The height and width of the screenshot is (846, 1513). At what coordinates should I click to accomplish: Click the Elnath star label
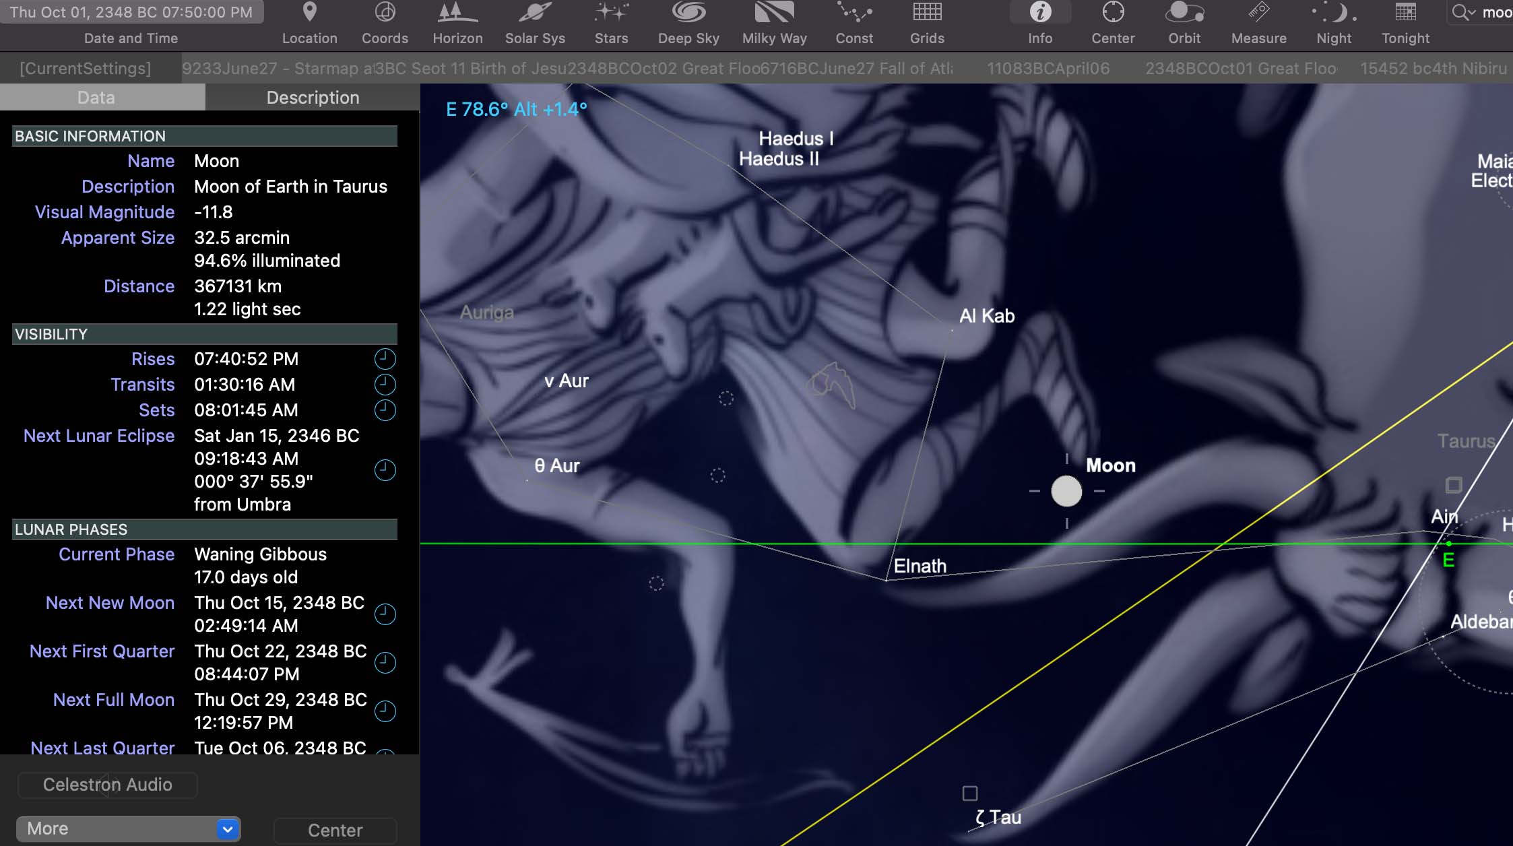920,566
